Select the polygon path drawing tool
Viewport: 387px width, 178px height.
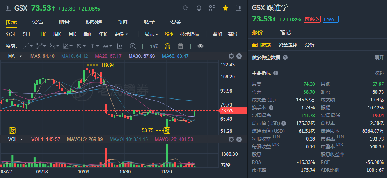(39, 46)
